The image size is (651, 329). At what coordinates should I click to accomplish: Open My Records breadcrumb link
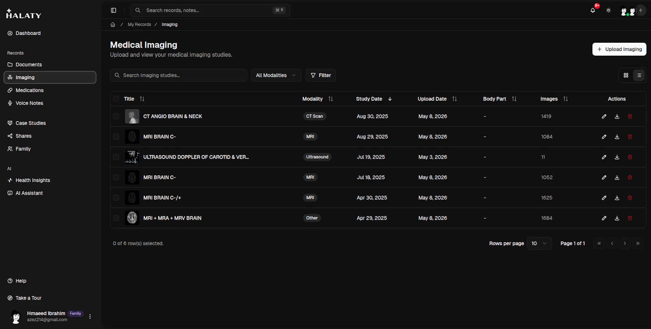[139, 24]
